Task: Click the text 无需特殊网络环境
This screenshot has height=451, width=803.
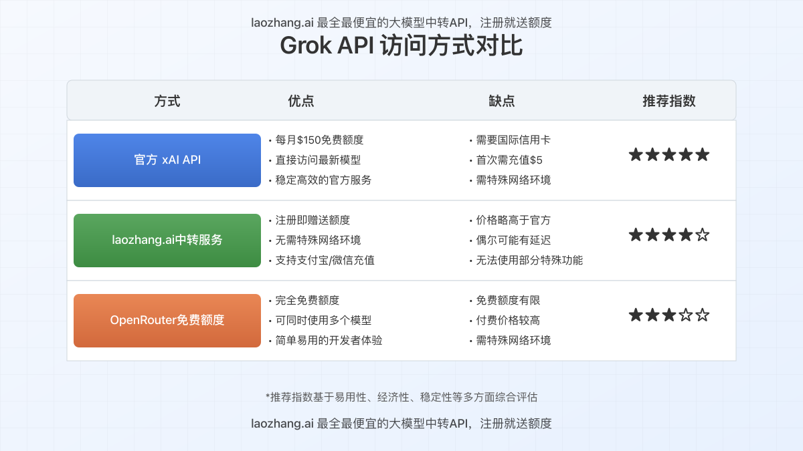Action: pos(318,241)
